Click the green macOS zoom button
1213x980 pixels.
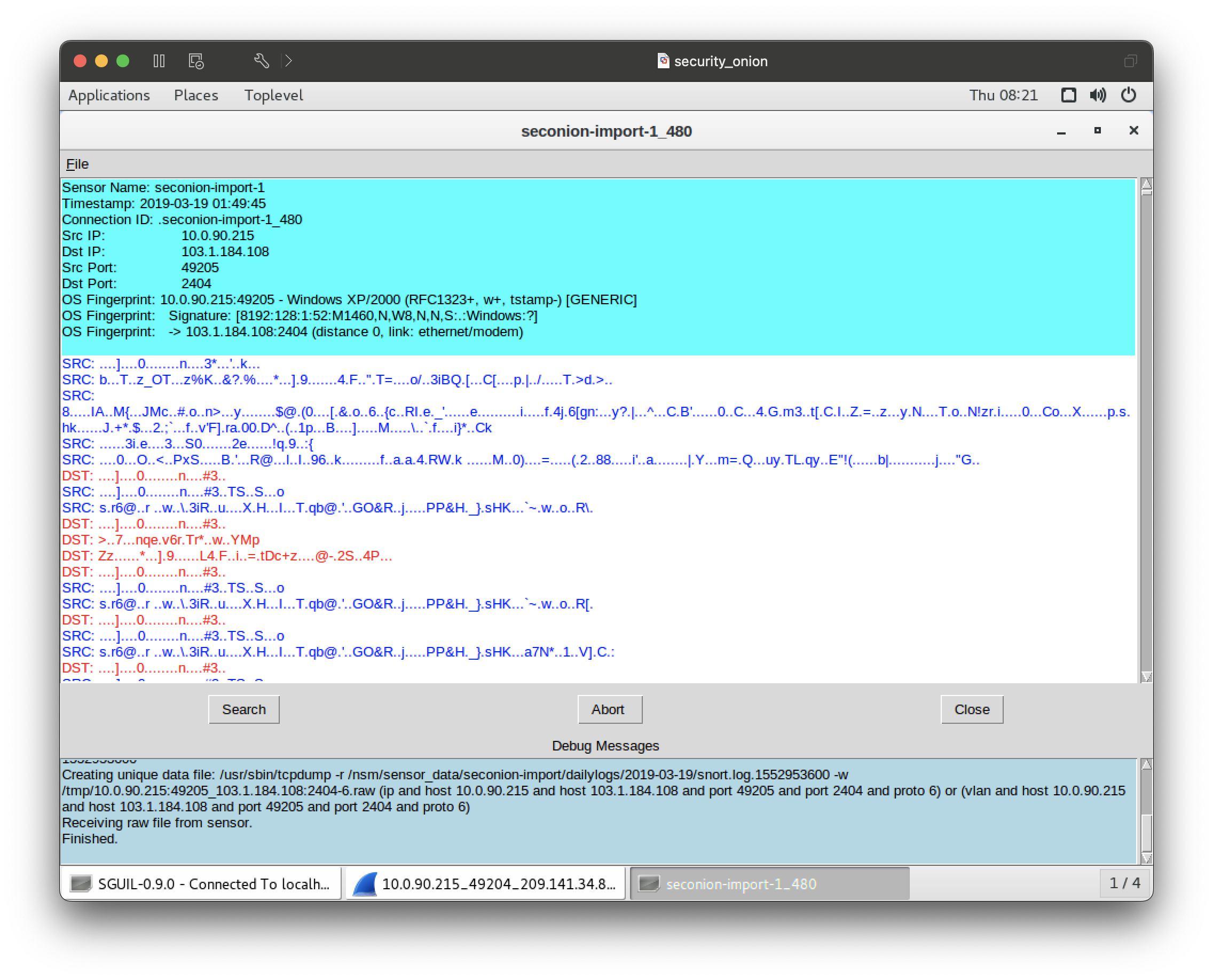coord(123,61)
